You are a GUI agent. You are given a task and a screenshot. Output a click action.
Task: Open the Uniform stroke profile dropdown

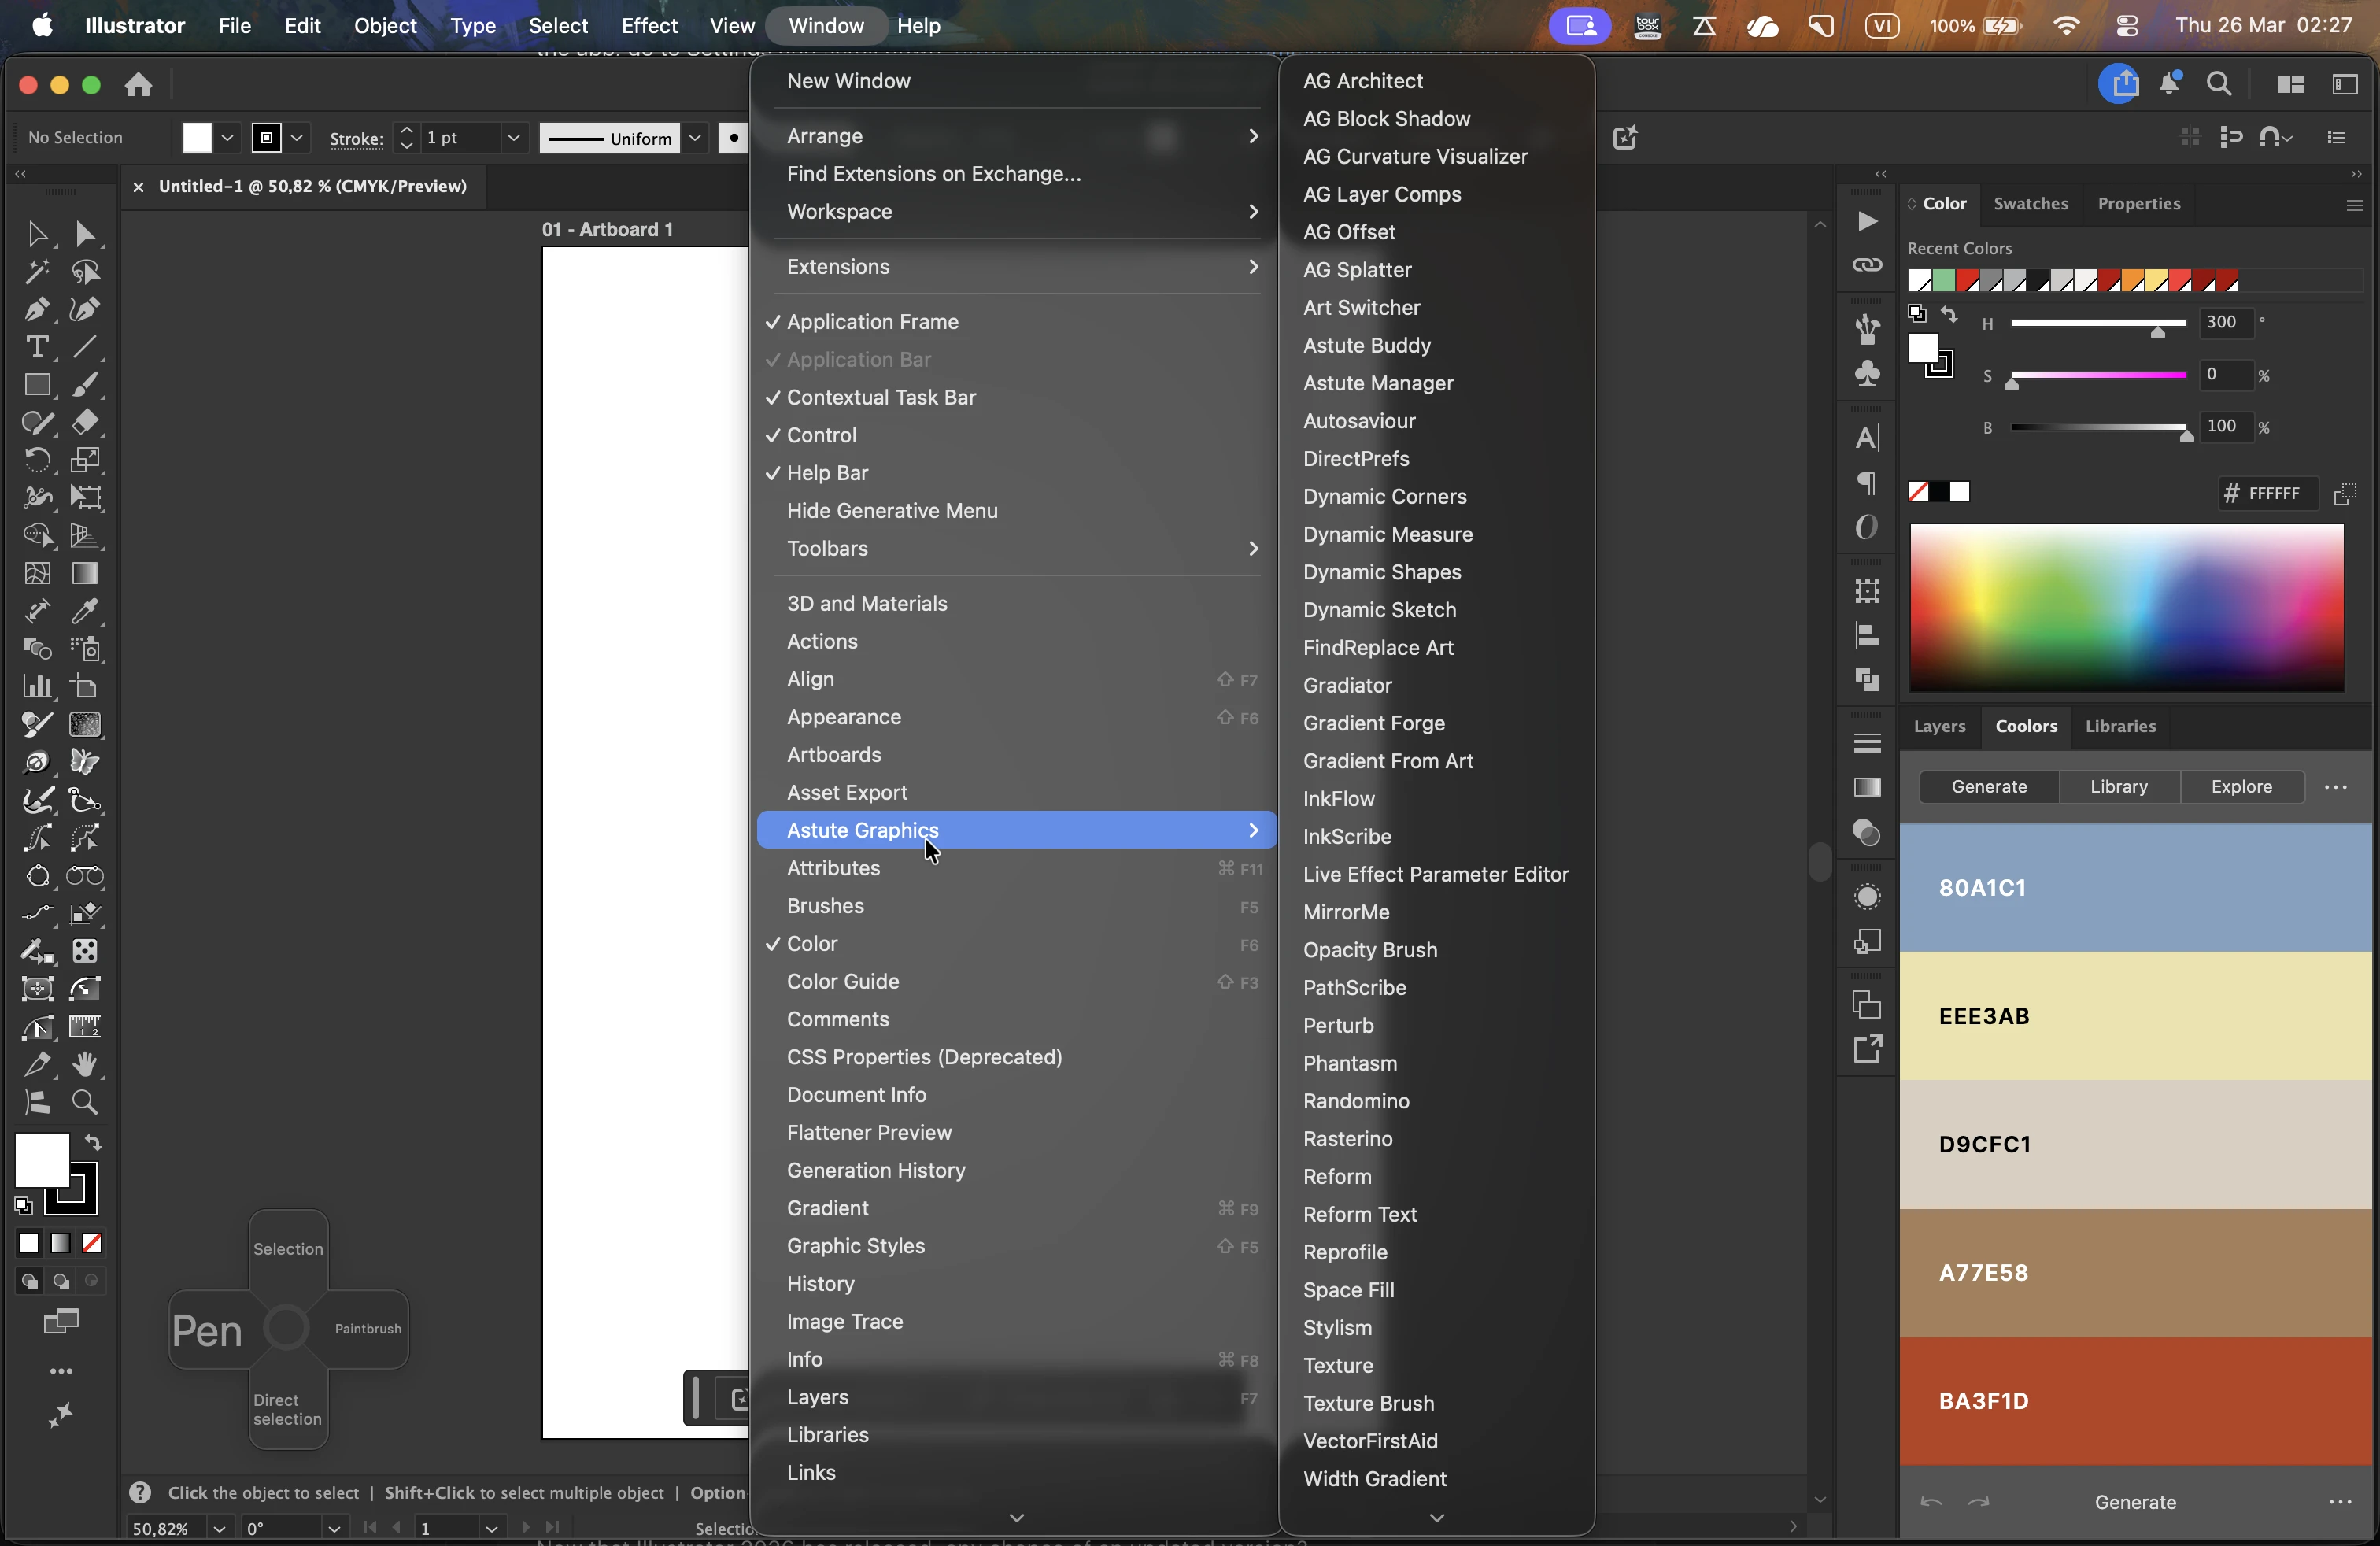tap(695, 138)
